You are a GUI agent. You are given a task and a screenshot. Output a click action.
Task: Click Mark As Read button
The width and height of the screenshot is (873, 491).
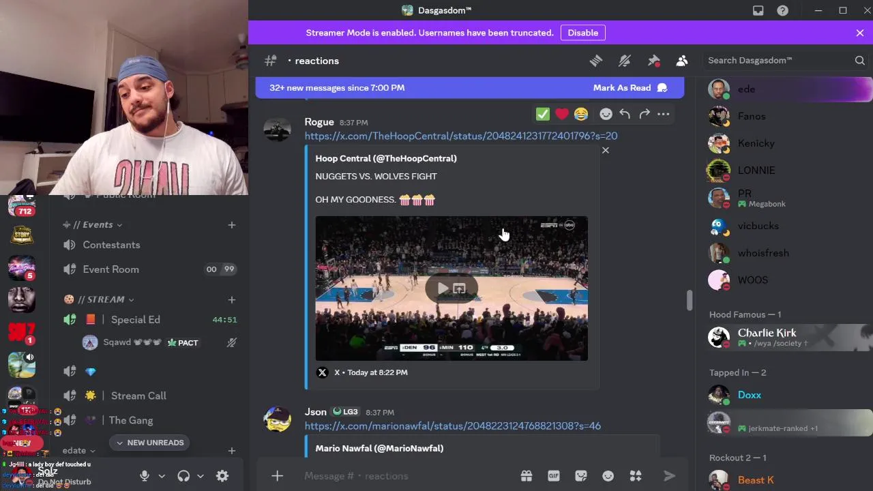[x=630, y=87]
